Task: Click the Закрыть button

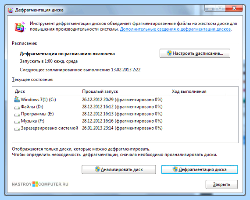Action: click(x=221, y=185)
